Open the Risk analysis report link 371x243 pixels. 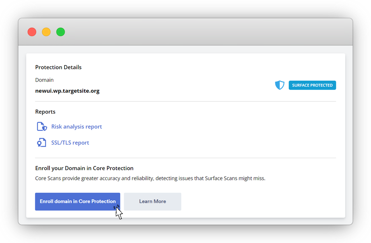point(76,127)
